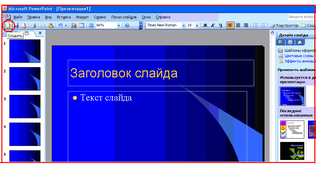Screen dimensions: 316x170
Task: Open Цветовые схемы color schemes link
Action: tap(296, 56)
